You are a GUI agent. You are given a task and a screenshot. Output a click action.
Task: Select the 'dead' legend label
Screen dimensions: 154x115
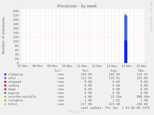[12, 89]
